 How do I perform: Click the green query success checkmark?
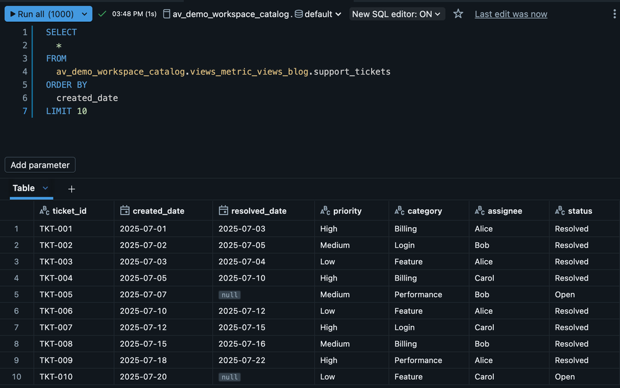pos(102,14)
